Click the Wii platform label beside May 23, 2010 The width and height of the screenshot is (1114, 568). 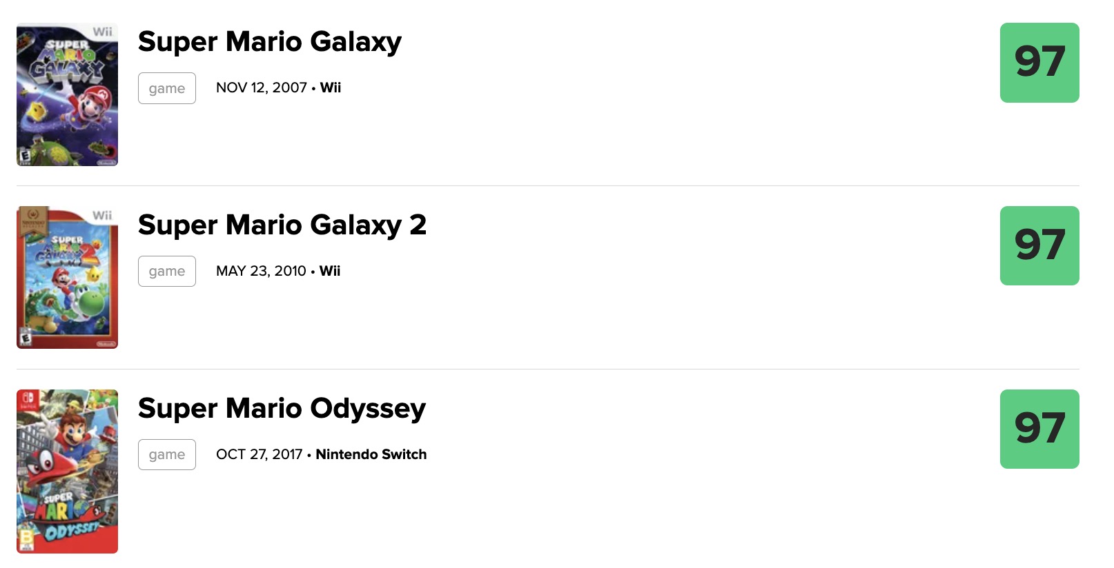[330, 271]
